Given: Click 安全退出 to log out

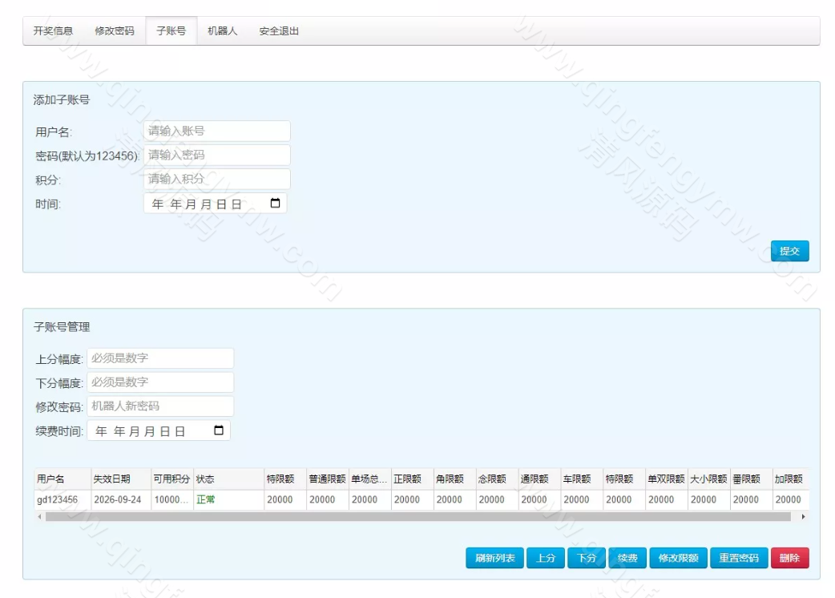Looking at the screenshot, I should (279, 31).
